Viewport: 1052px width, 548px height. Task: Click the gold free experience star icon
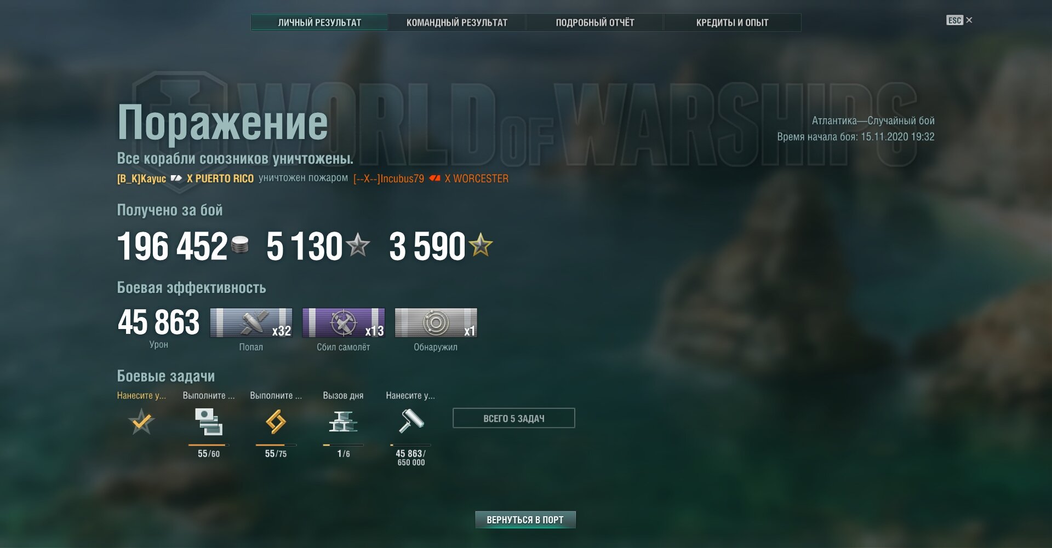pos(481,245)
